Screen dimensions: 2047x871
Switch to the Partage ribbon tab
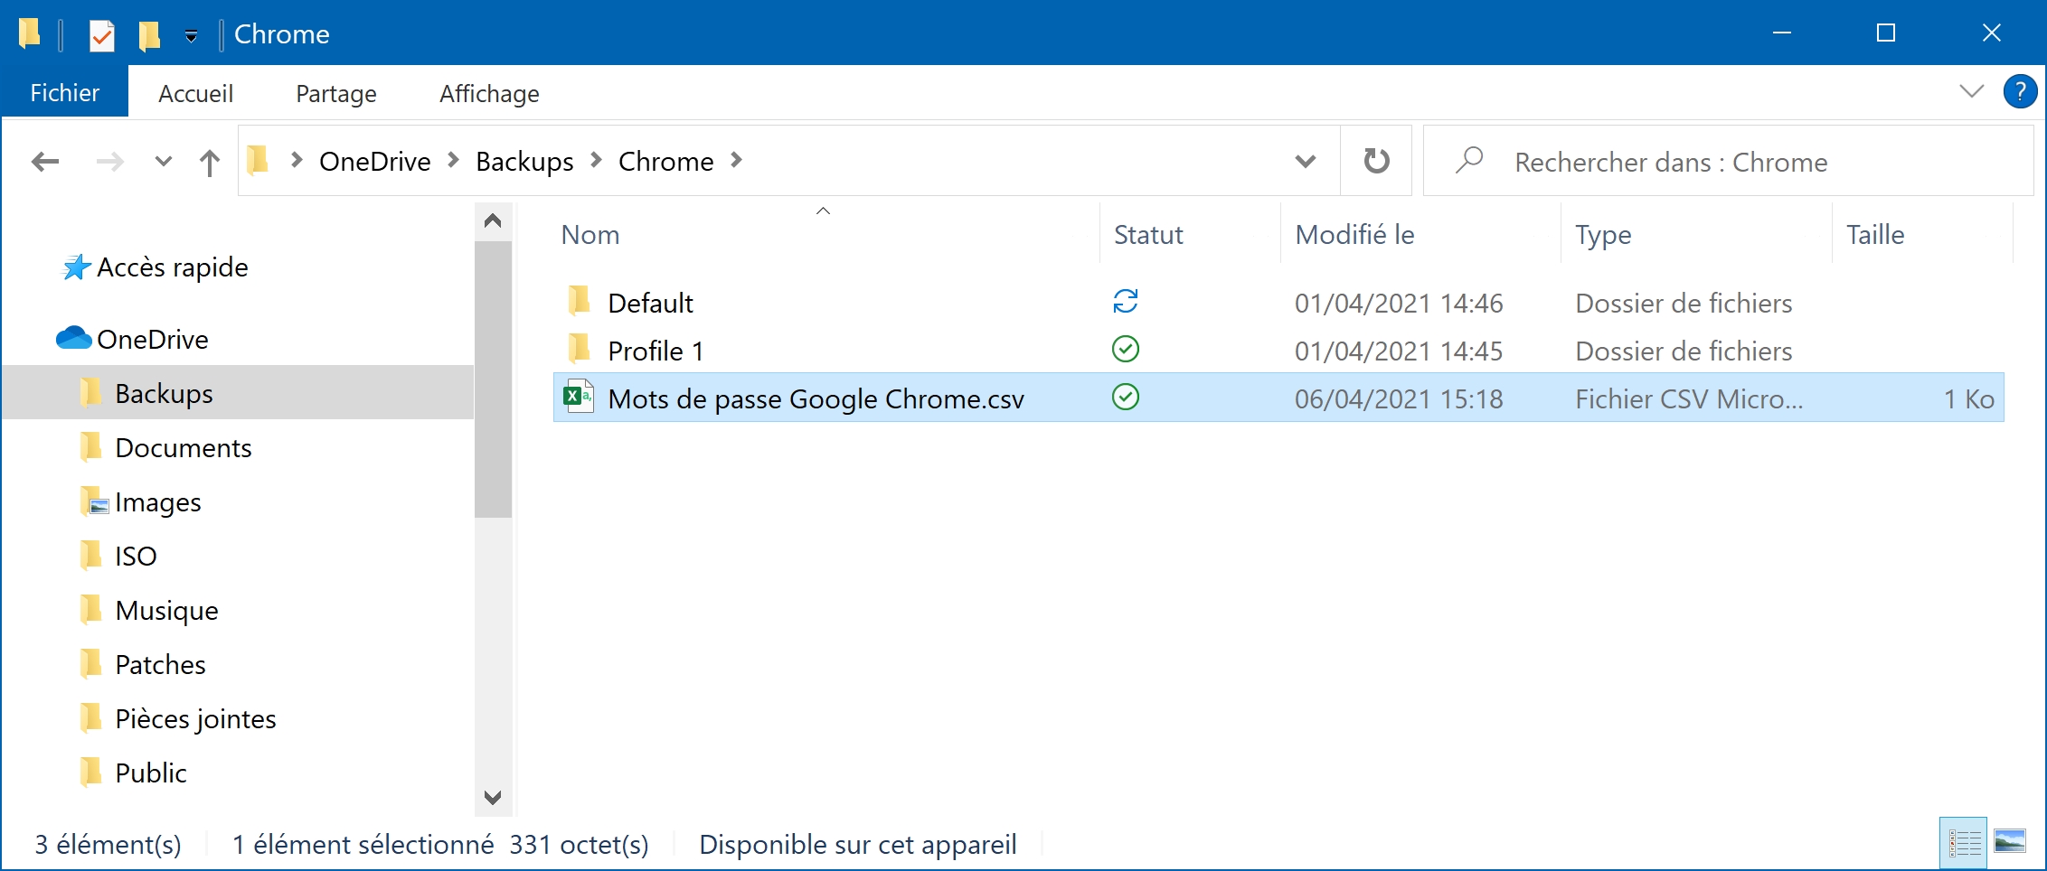[x=335, y=93]
